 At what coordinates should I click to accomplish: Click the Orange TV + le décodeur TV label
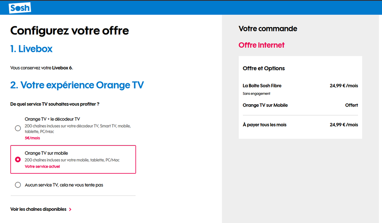[x=52, y=119]
